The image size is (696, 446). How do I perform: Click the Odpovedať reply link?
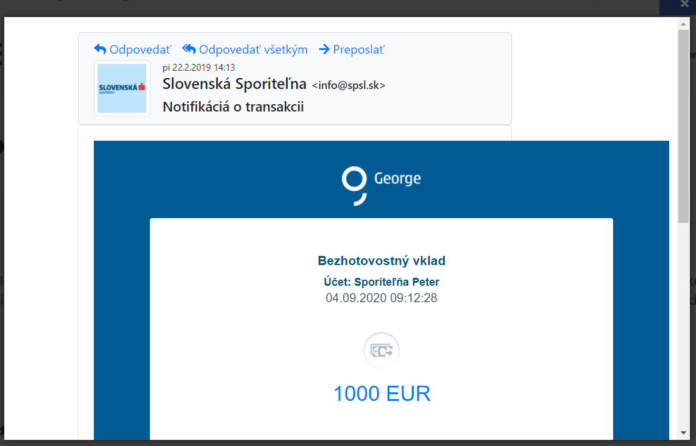coord(132,50)
